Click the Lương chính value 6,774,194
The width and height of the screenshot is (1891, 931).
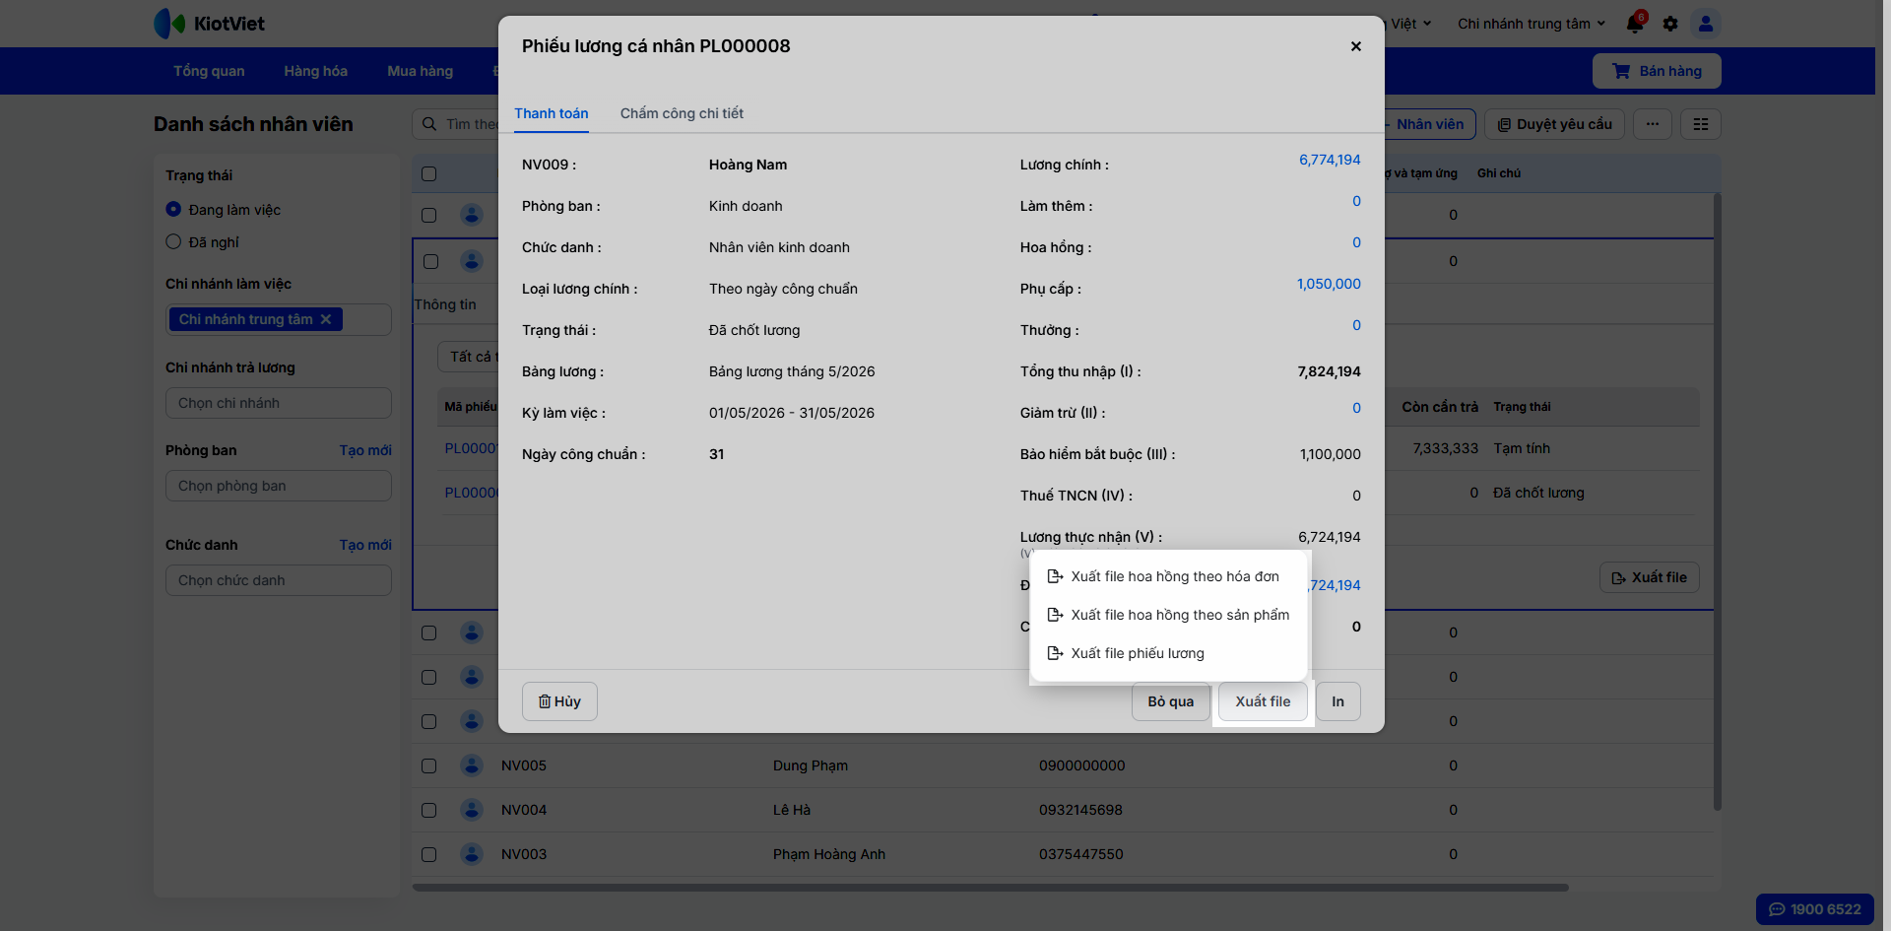point(1330,160)
